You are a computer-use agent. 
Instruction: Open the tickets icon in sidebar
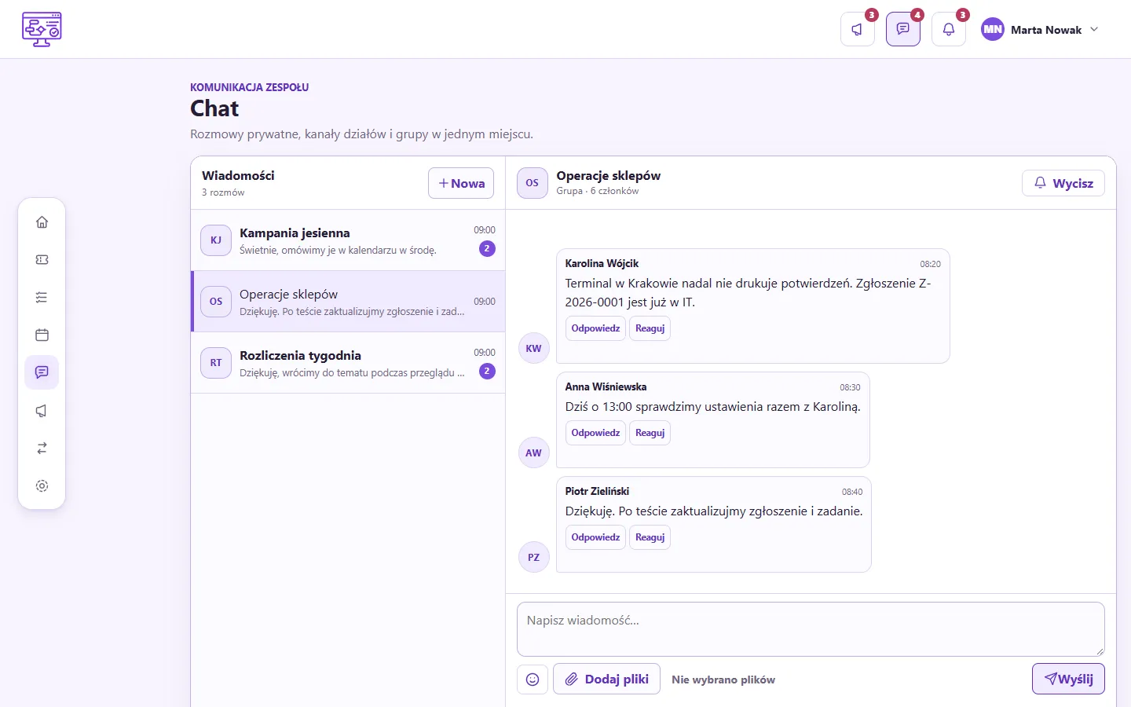click(x=42, y=260)
